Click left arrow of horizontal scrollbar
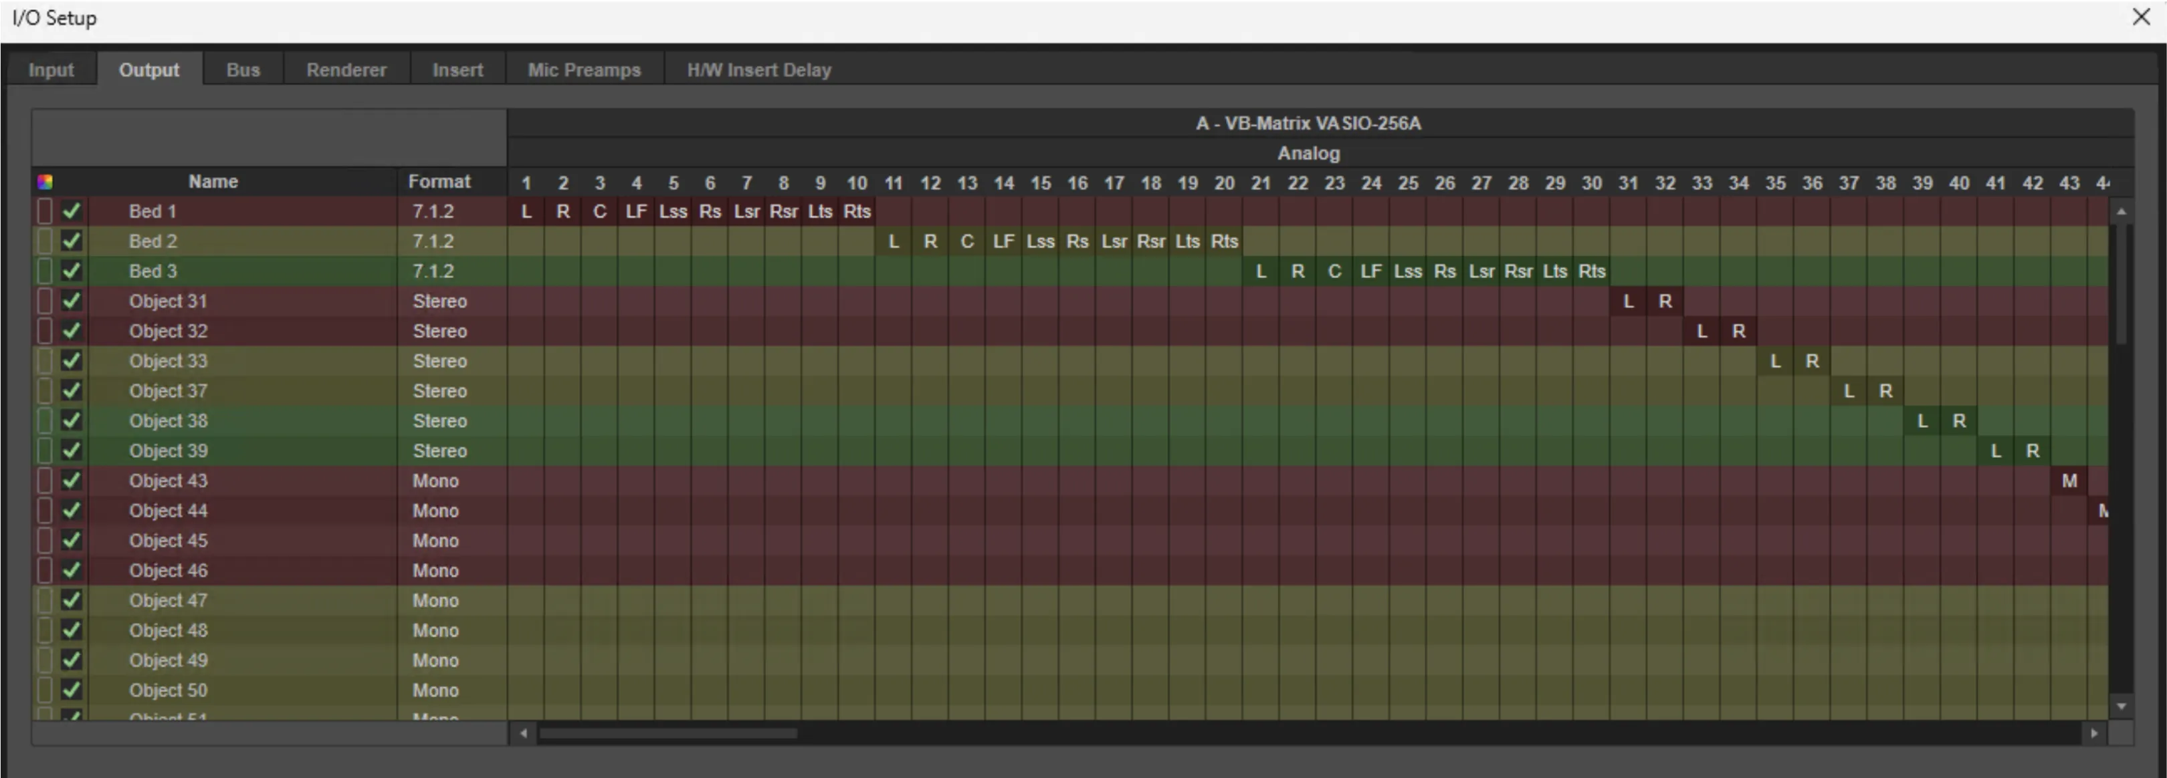 (x=523, y=733)
